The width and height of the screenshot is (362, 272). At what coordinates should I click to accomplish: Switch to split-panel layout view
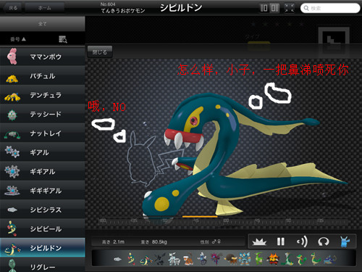pyautogui.click(x=274, y=8)
